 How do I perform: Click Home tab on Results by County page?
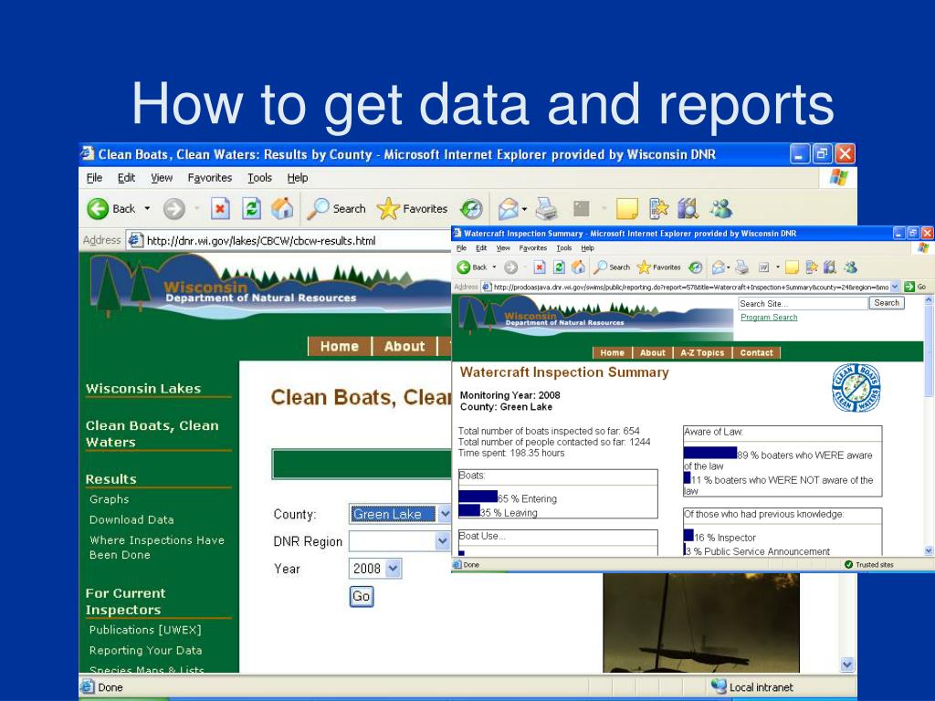point(340,346)
